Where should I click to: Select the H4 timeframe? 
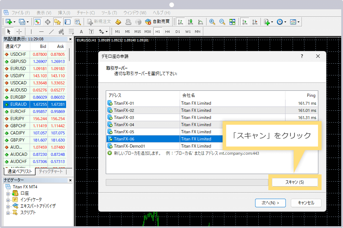click(x=167, y=32)
